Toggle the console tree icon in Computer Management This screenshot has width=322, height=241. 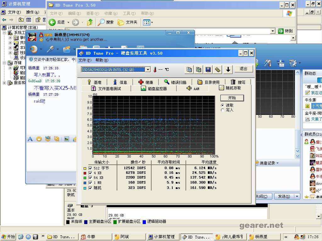coord(29,20)
